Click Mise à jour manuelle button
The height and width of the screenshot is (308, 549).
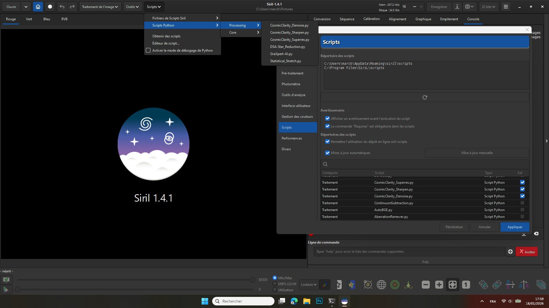477,153
